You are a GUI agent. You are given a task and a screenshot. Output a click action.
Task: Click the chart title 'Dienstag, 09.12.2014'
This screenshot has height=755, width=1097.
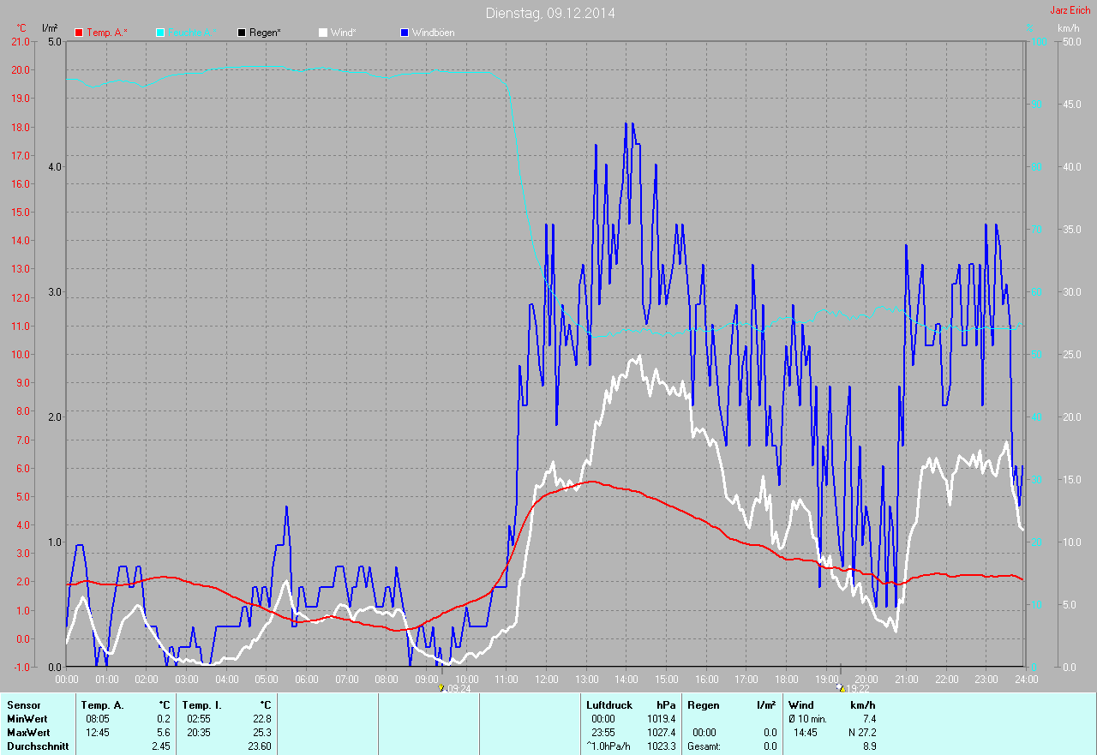pos(550,13)
